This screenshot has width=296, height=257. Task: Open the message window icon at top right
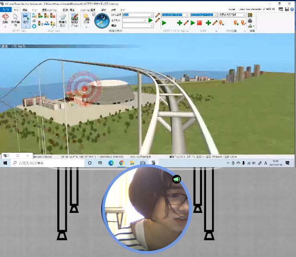[x=281, y=9]
